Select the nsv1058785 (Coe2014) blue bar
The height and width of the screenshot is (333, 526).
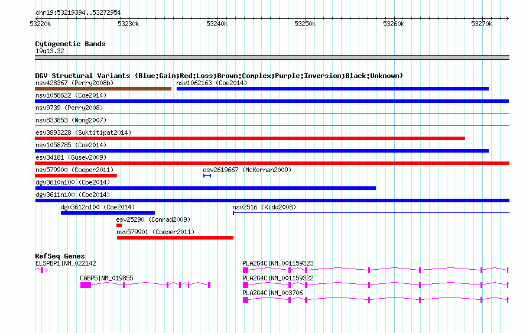(262, 151)
